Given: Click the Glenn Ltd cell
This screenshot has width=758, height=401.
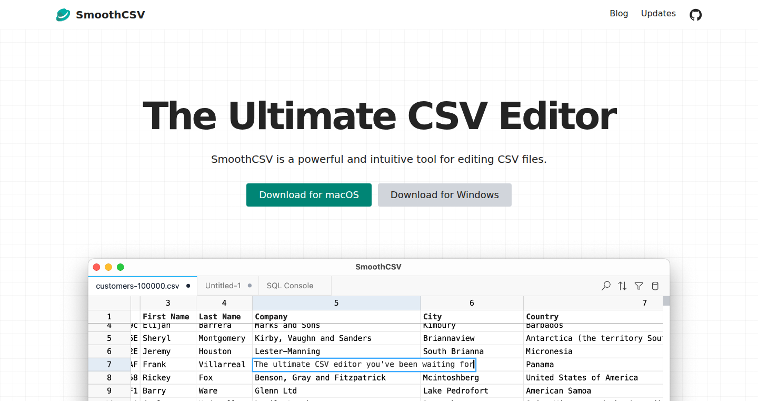Looking at the screenshot, I should [336, 391].
